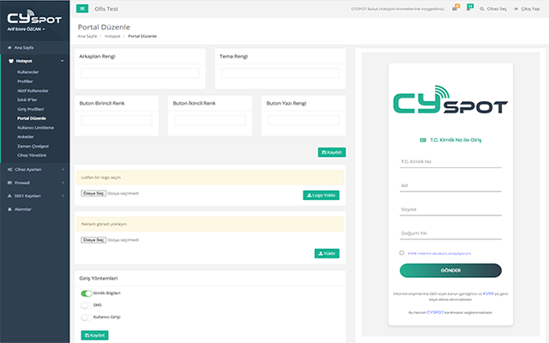
Task: Click the Cihaz Seç search icon
Action: pyautogui.click(x=481, y=9)
